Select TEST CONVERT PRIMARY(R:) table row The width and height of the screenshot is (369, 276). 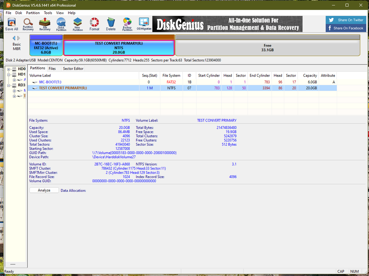(182, 88)
